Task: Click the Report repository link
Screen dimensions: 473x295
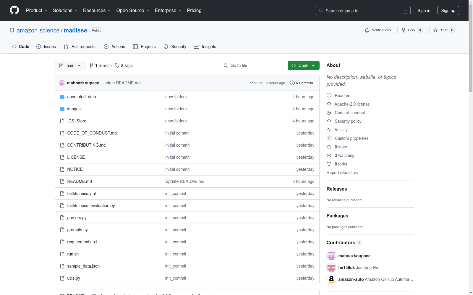Action: click(x=342, y=173)
